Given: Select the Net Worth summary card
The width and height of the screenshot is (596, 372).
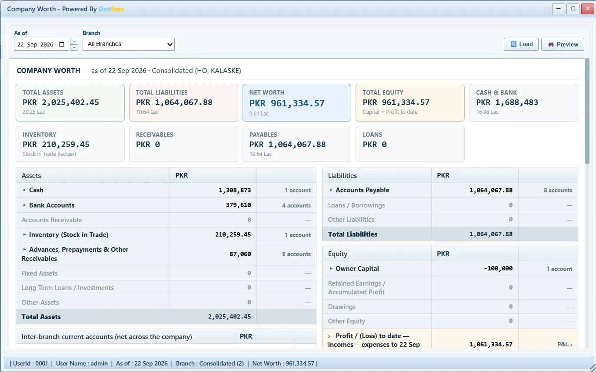Looking at the screenshot, I should coord(297,102).
